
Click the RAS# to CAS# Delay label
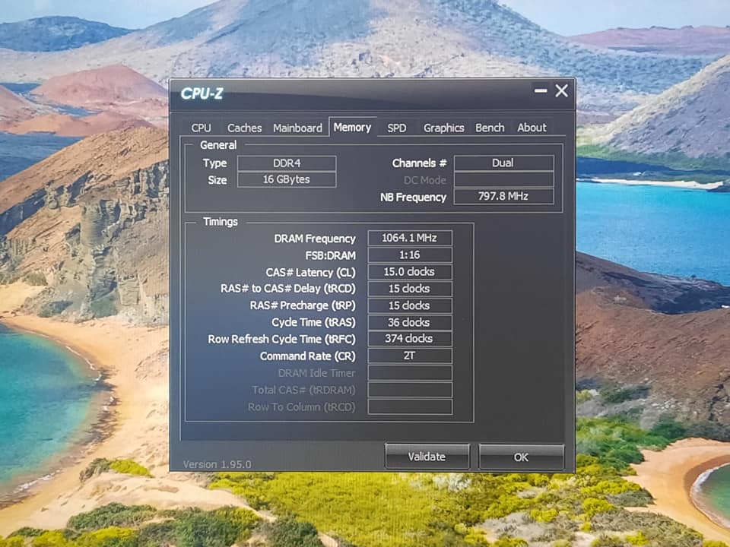click(287, 289)
